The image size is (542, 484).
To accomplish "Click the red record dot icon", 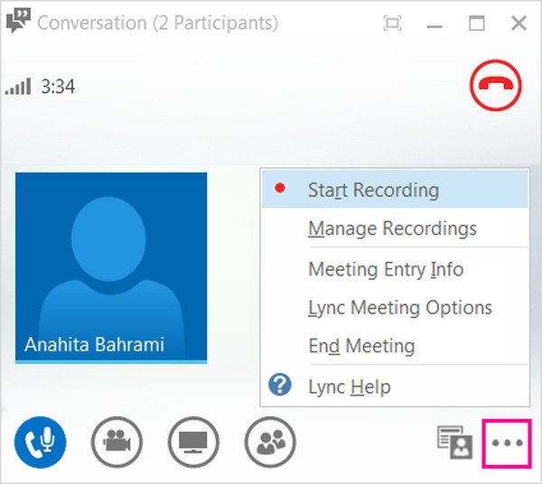I will [280, 189].
